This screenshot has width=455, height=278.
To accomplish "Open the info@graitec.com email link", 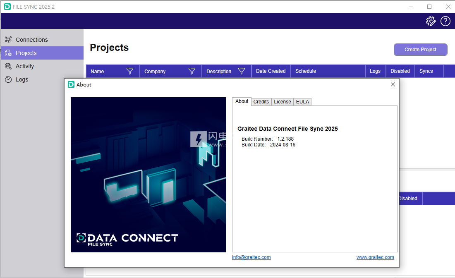I will click(x=251, y=257).
